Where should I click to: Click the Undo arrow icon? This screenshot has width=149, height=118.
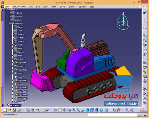click(x=37, y=110)
